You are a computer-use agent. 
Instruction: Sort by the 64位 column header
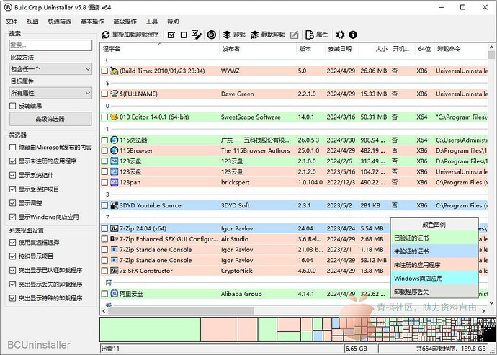click(424, 49)
